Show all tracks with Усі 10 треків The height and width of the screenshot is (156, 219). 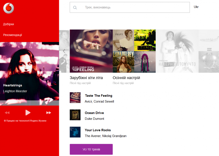(91, 149)
